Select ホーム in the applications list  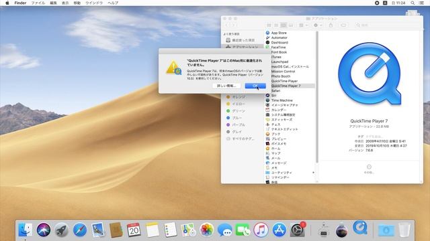coord(275,149)
